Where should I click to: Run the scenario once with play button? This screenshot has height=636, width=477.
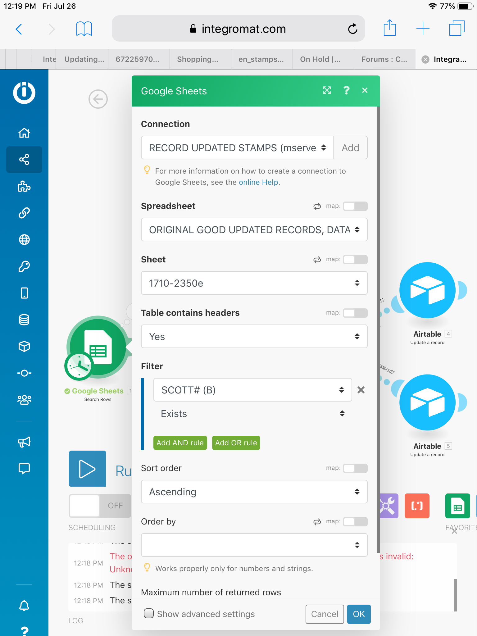[x=88, y=469]
